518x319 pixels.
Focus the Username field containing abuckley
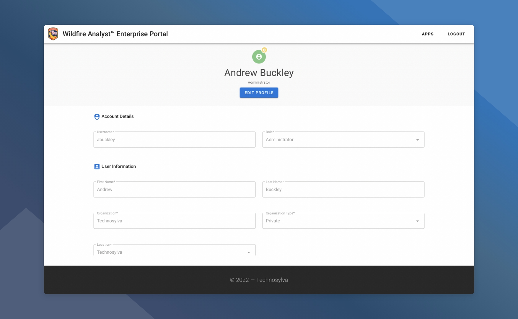(x=174, y=140)
